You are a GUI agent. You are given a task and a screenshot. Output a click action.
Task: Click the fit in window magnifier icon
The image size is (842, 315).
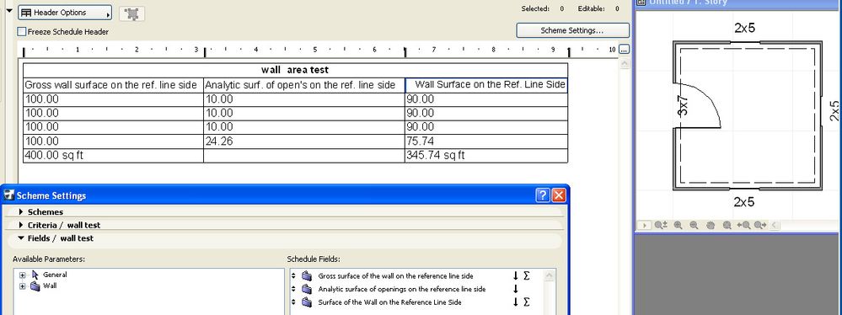point(727,226)
